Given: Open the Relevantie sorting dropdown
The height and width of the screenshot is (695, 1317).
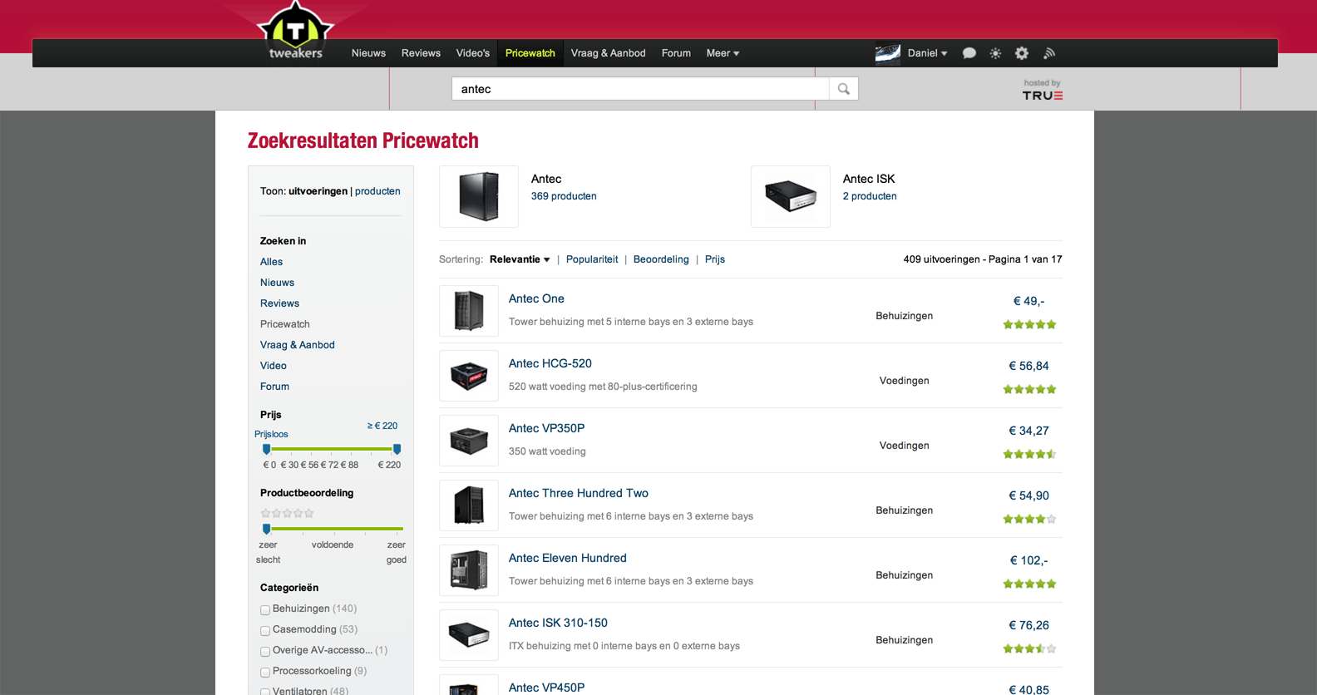Looking at the screenshot, I should click(520, 259).
